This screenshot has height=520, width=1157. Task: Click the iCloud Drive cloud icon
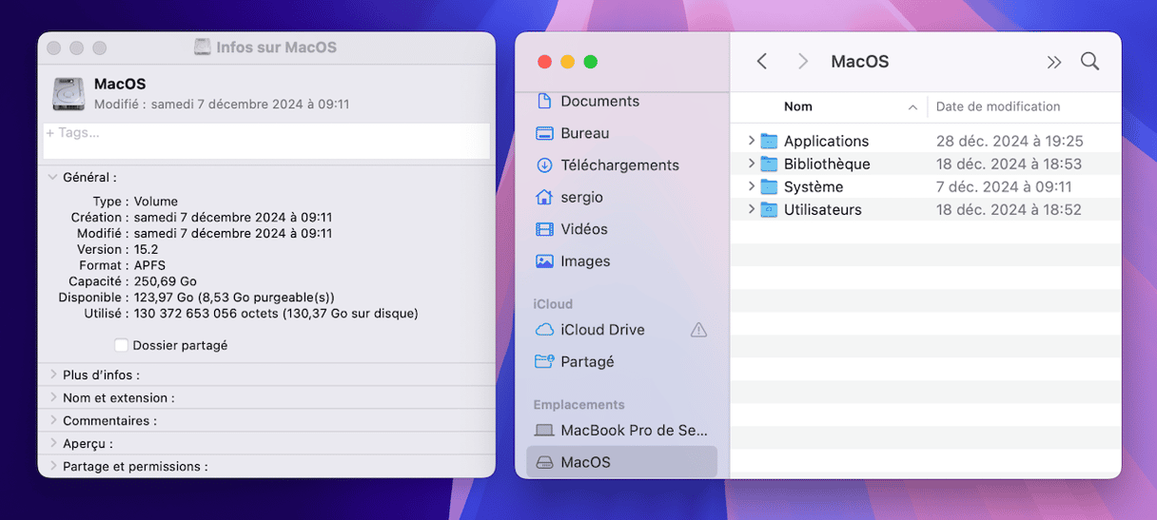[544, 330]
